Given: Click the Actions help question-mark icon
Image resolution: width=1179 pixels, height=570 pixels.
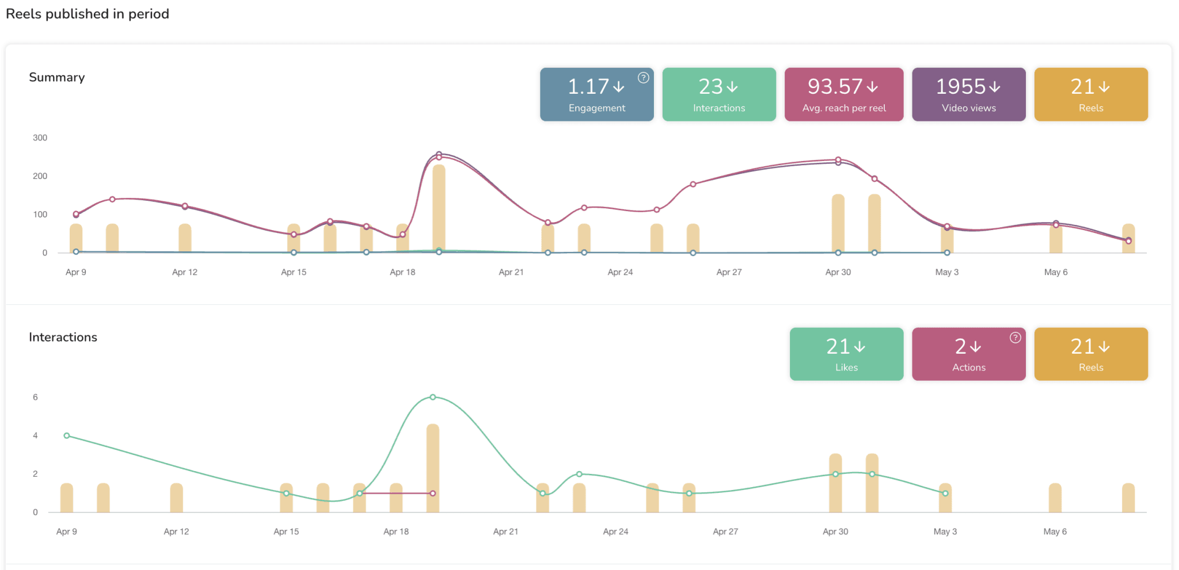Looking at the screenshot, I should tap(1015, 338).
